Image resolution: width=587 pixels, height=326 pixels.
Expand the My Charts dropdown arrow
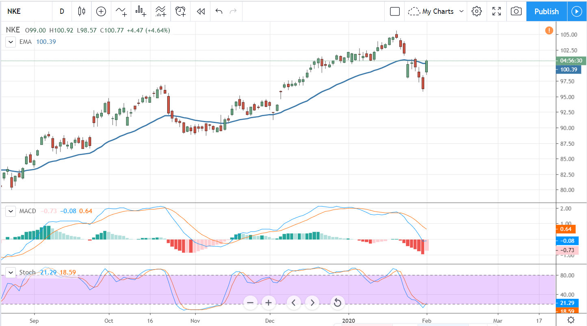point(461,11)
